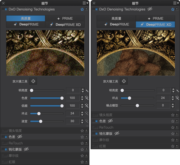180x165 pixels.
Task: Toggle 钝化蒙版 switch in right panel
Action: point(95,133)
